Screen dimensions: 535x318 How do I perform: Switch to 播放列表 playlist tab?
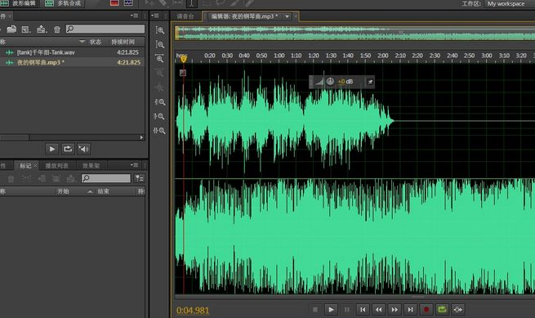[x=56, y=166]
